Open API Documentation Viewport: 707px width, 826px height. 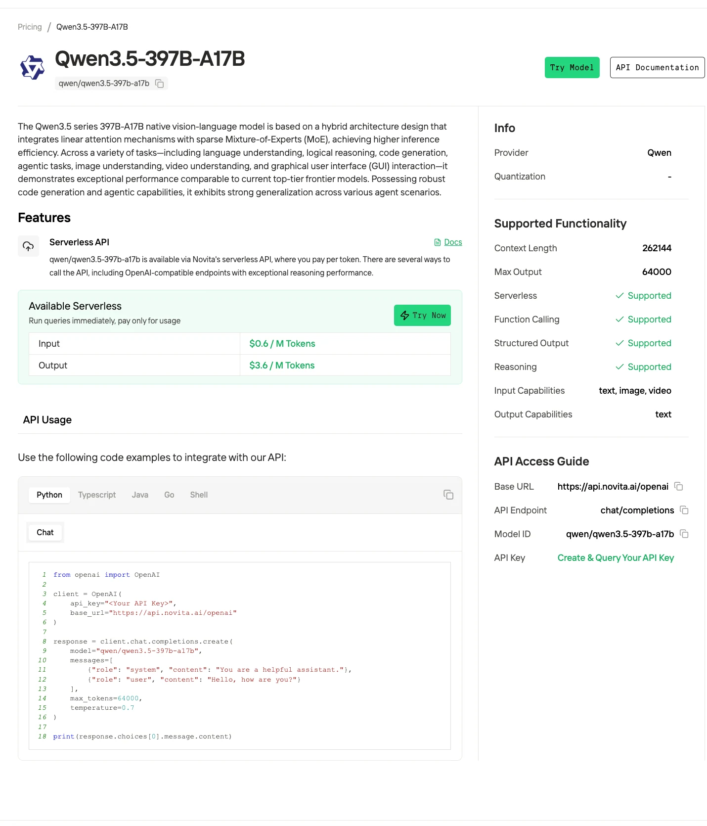657,67
